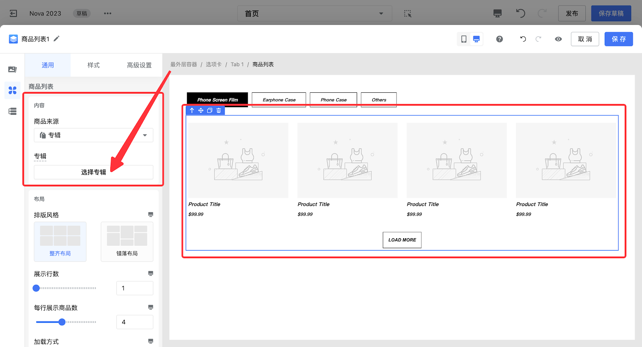Click the pencil icon to rename 商品列表1
642x347 pixels.
click(x=57, y=39)
